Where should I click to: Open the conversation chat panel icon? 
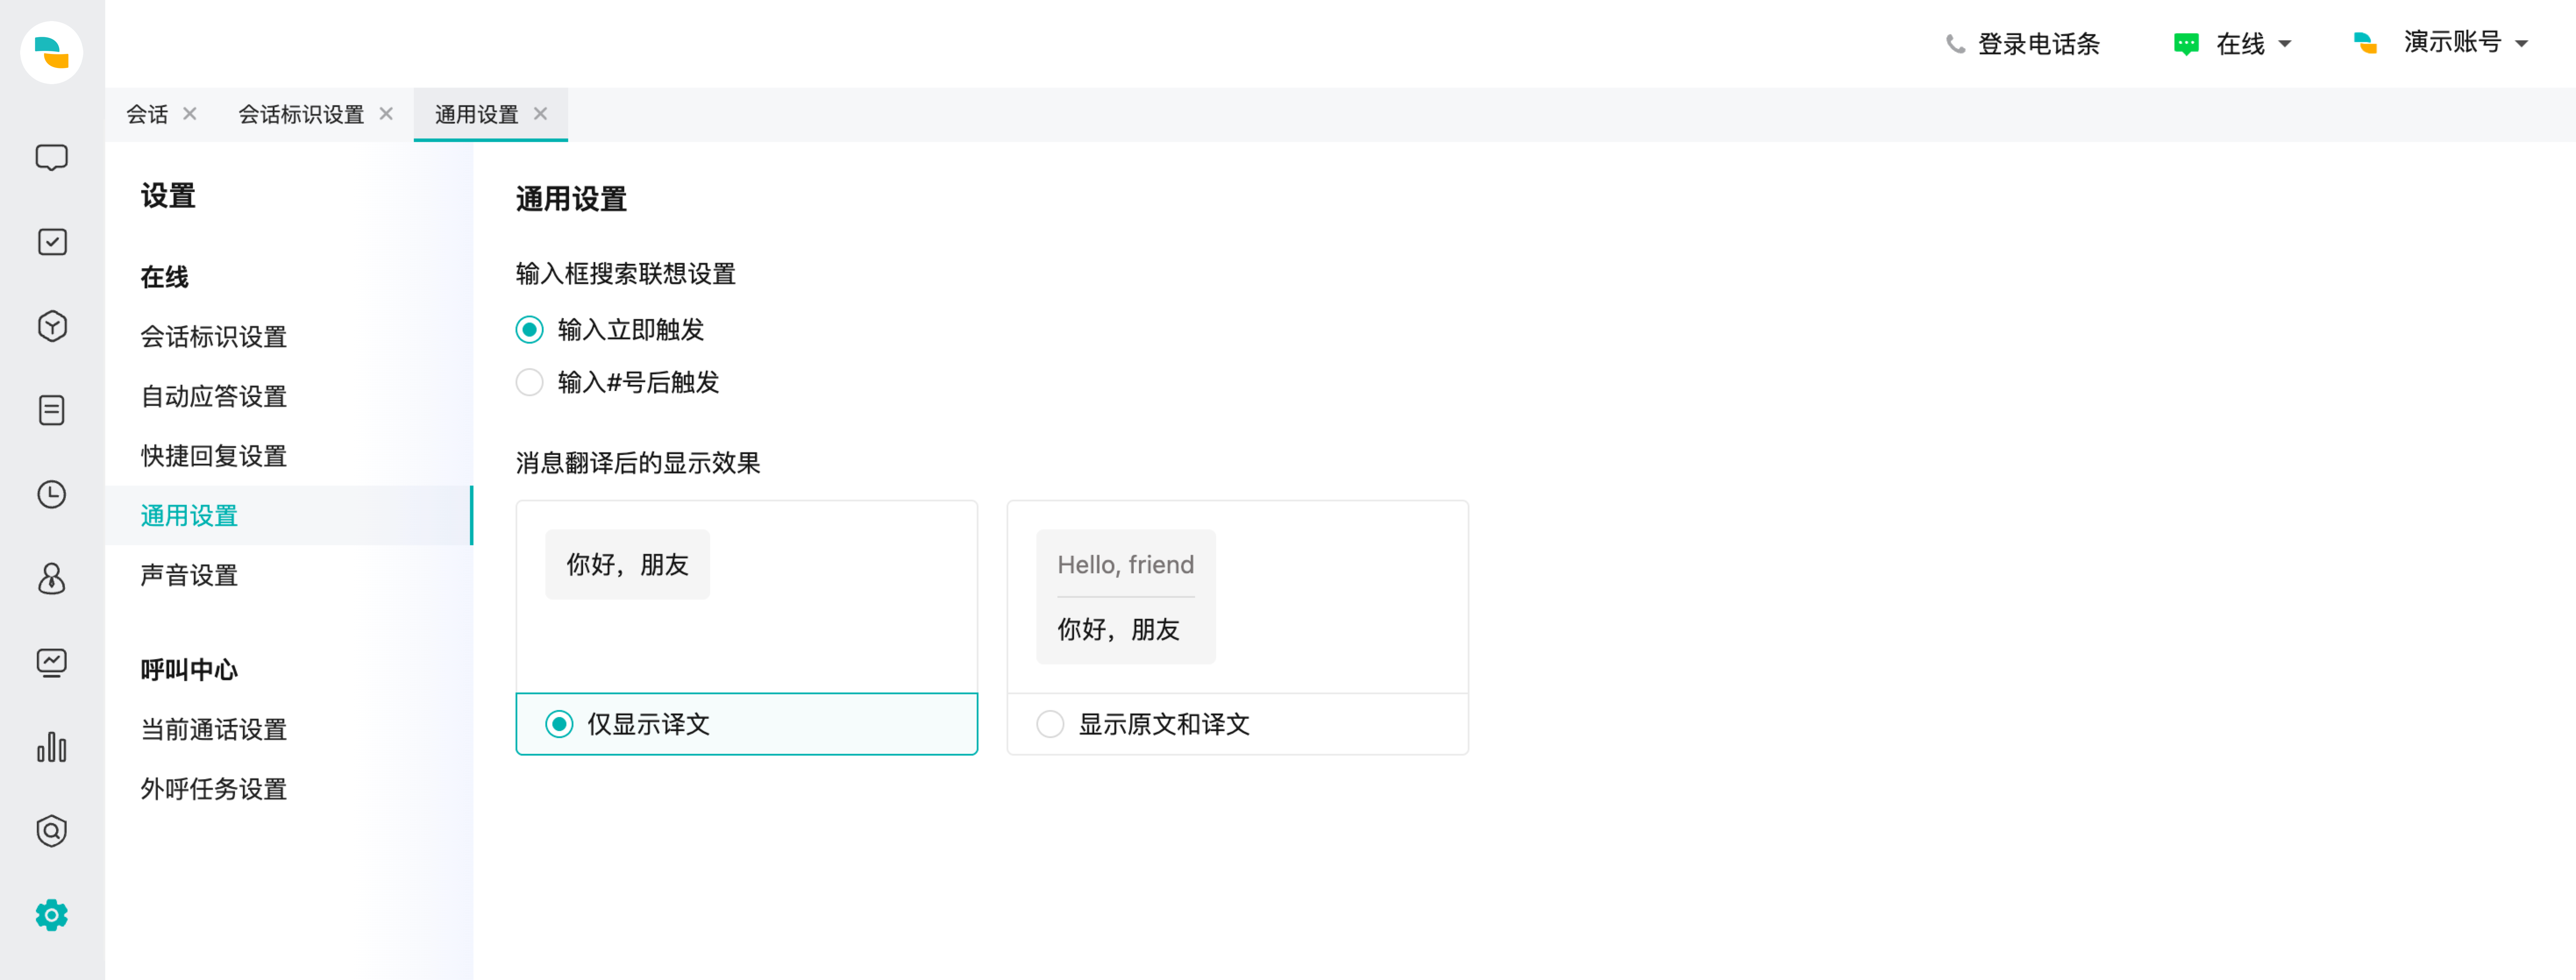(x=51, y=157)
